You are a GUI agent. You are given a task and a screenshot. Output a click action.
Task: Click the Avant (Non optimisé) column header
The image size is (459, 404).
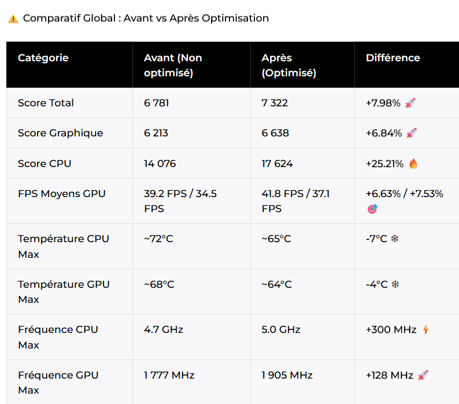click(173, 65)
